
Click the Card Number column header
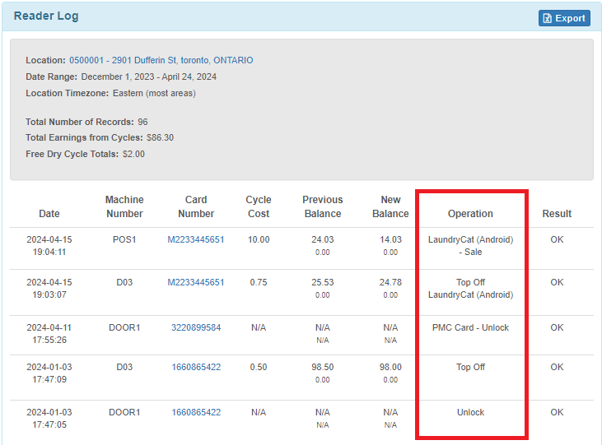click(x=196, y=206)
